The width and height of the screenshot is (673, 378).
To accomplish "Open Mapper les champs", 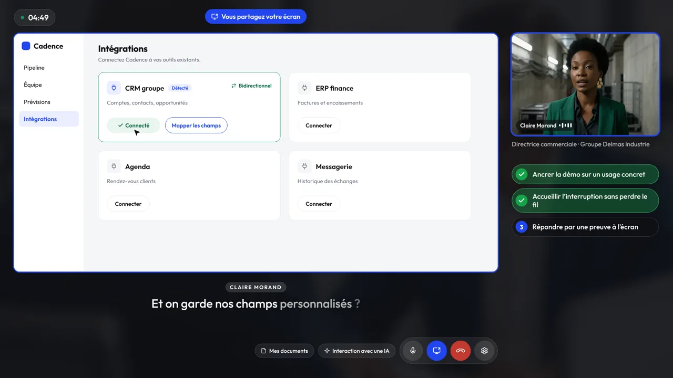I will (x=196, y=125).
